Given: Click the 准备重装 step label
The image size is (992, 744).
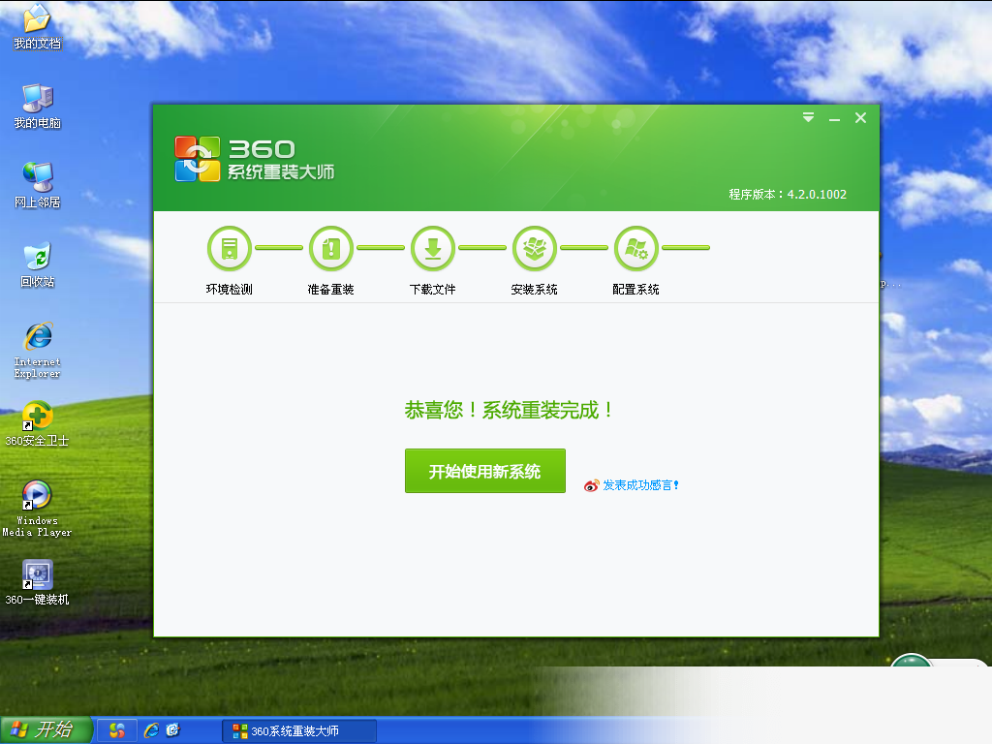Looking at the screenshot, I should (331, 289).
